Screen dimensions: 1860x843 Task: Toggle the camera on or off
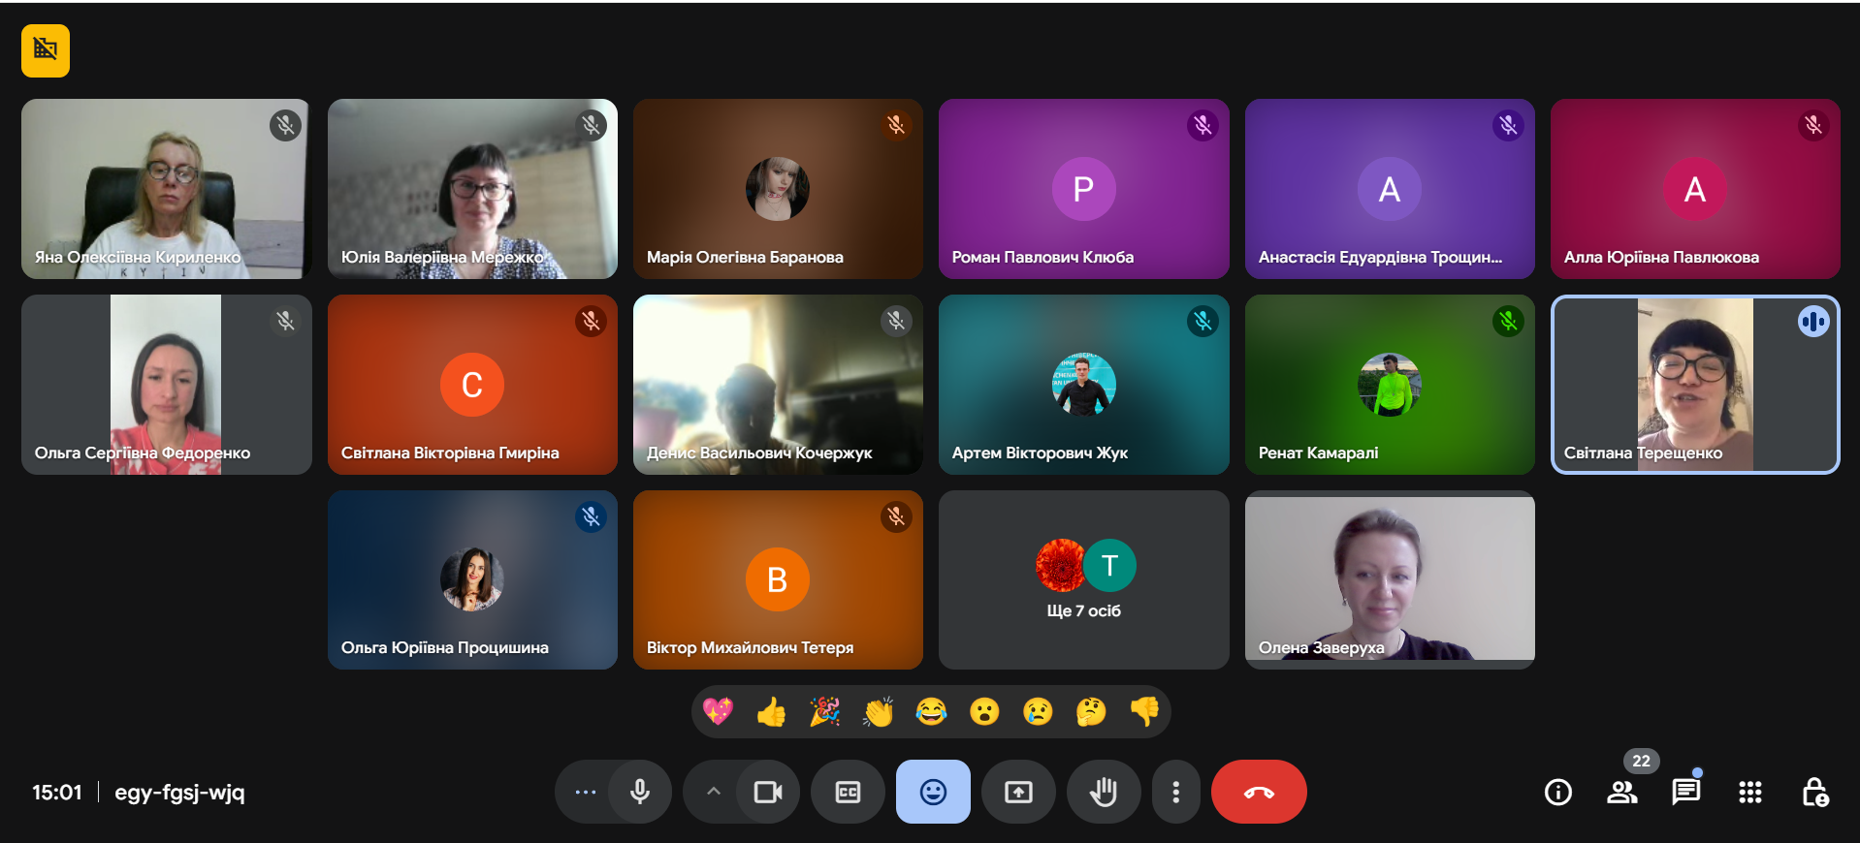(768, 793)
